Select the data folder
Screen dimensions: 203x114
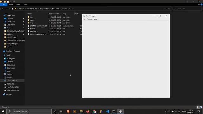32,20
